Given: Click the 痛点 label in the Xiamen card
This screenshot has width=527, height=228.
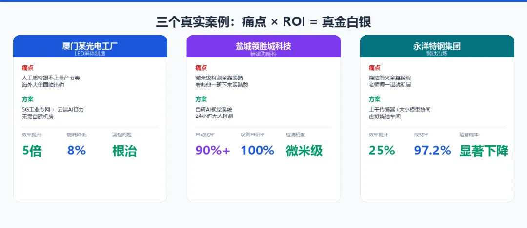Looking at the screenshot, I should pos(27,68).
